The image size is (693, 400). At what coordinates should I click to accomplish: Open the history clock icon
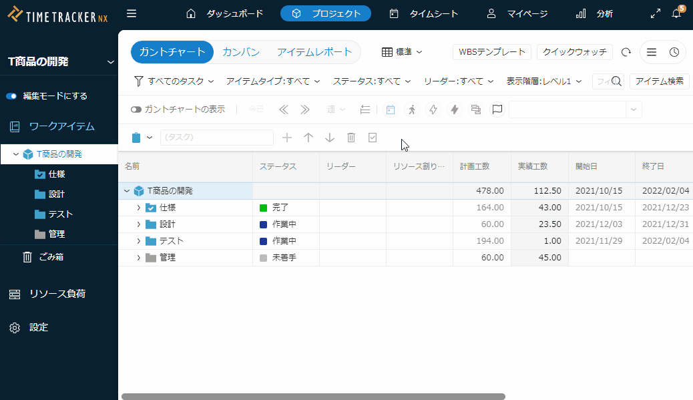click(x=674, y=52)
